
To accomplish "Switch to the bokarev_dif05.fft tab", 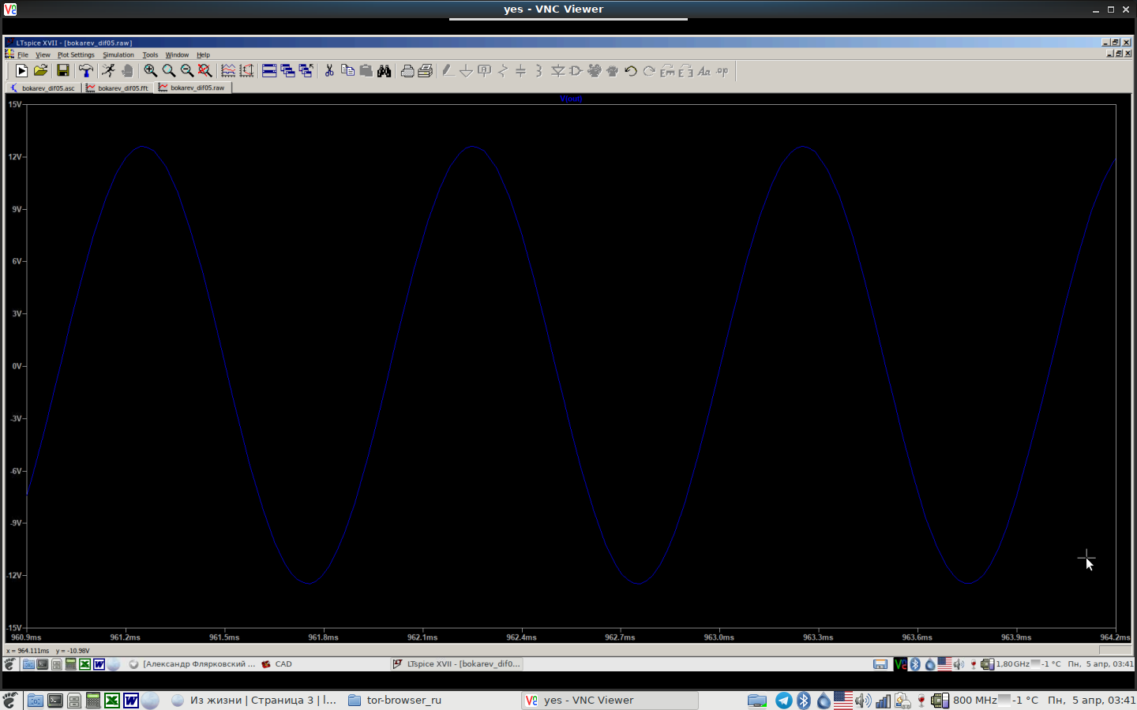I will click(118, 88).
